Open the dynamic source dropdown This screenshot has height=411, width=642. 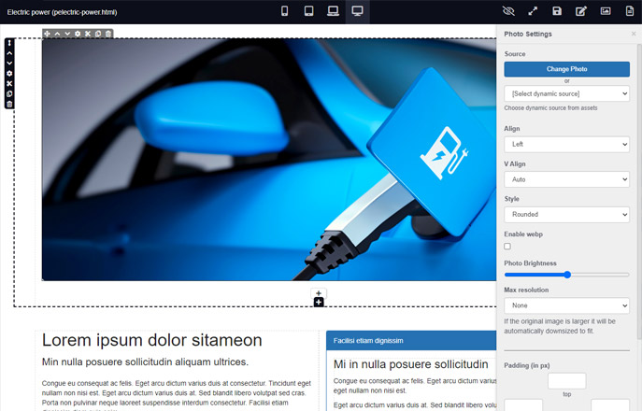pos(566,93)
